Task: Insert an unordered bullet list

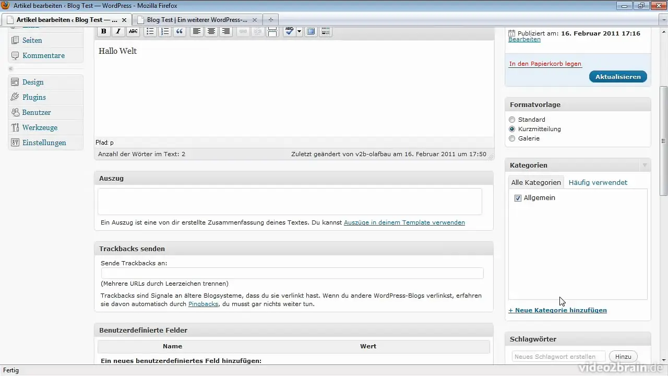Action: click(150, 31)
